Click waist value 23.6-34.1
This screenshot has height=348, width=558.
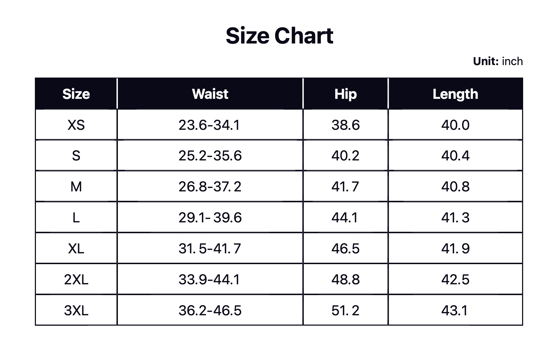click(209, 125)
